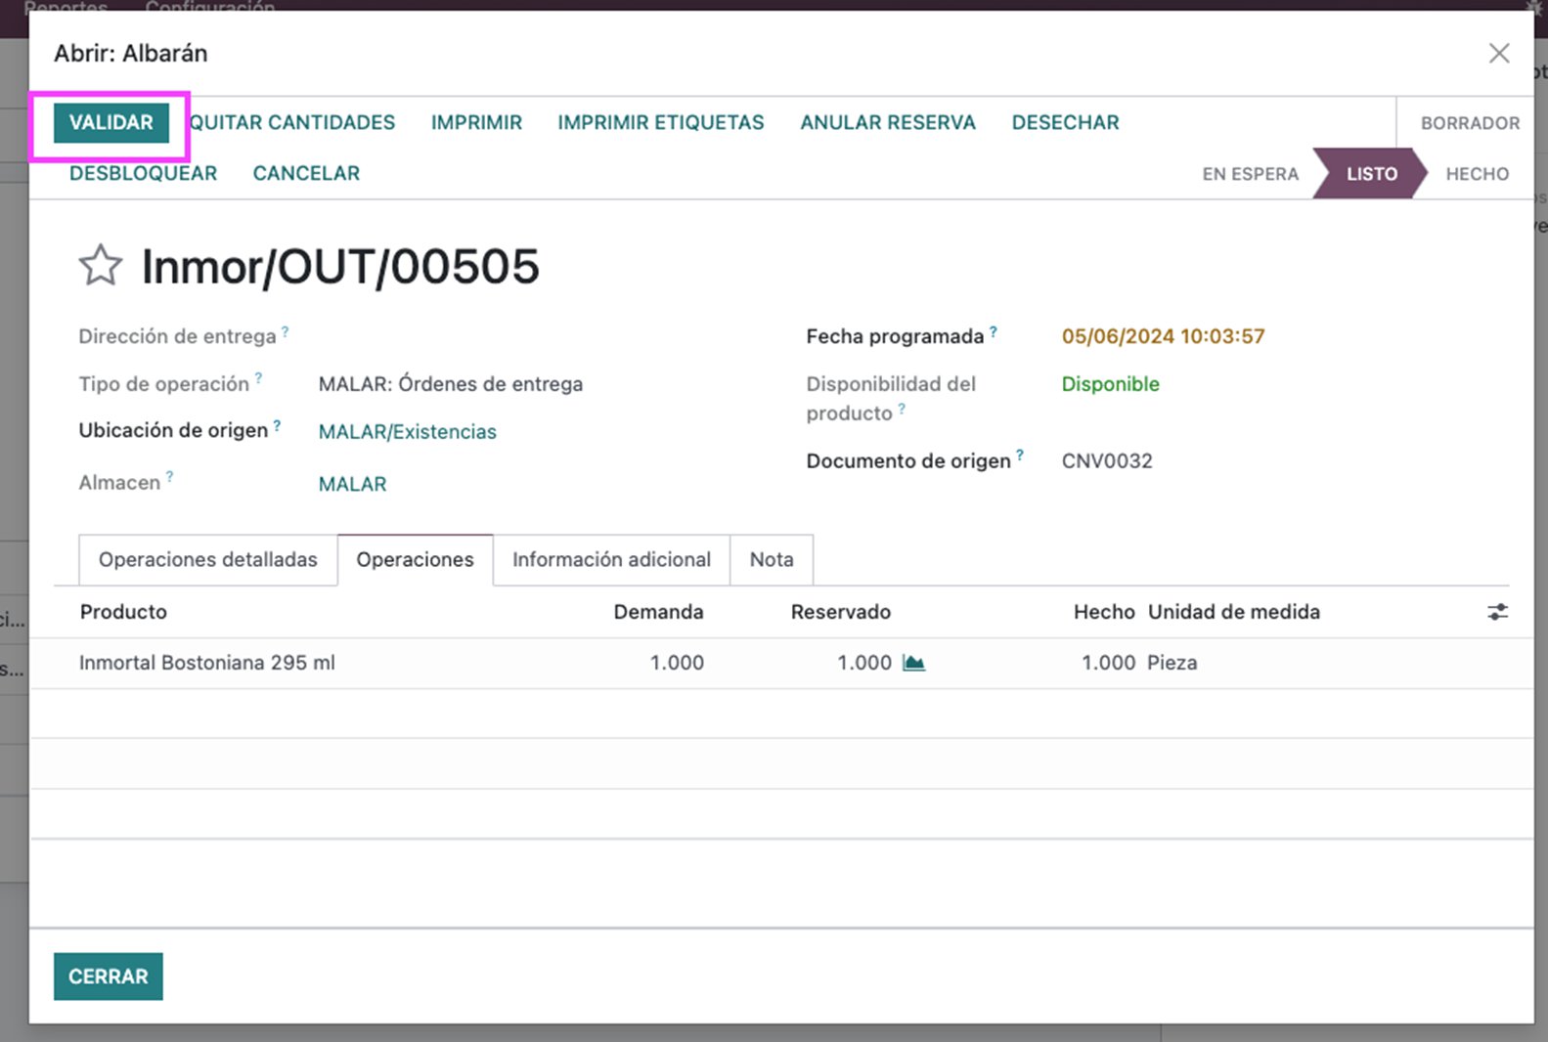Open forecast chart icon next to Reservado
Screen dimensions: 1548x1042
point(913,663)
